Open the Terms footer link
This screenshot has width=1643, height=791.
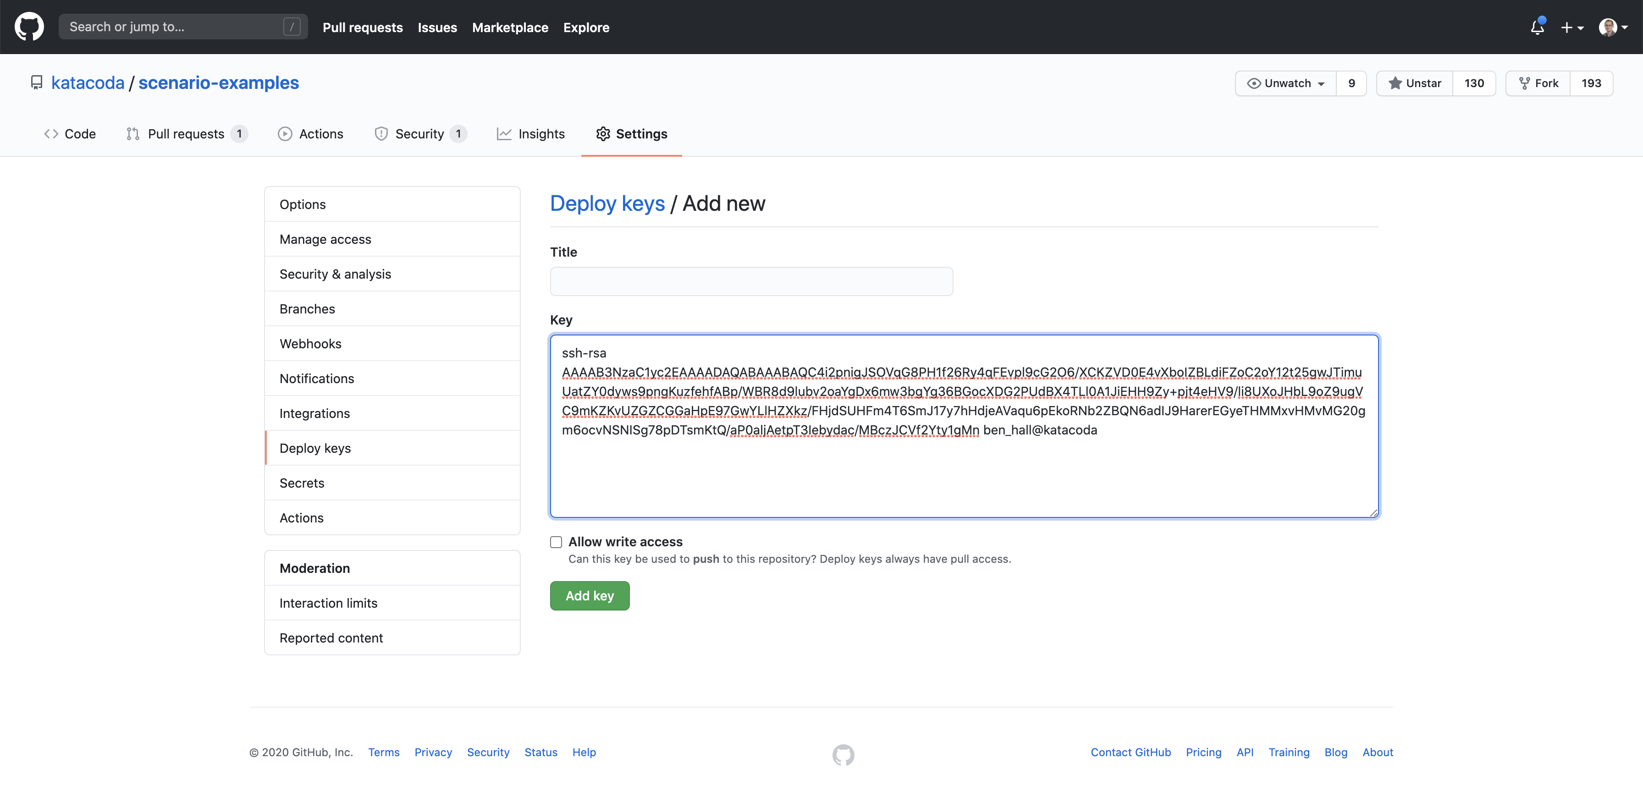(384, 753)
